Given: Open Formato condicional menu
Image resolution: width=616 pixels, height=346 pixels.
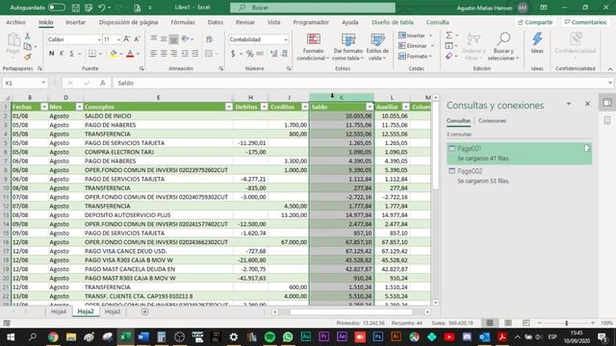Looking at the screenshot, I should click(313, 47).
